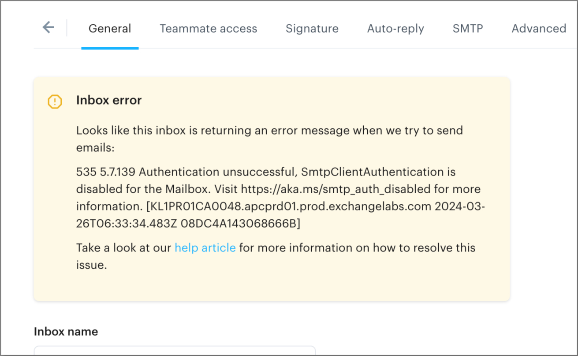Click the back arrow icon
Screen dimensions: 578x356
click(x=48, y=28)
